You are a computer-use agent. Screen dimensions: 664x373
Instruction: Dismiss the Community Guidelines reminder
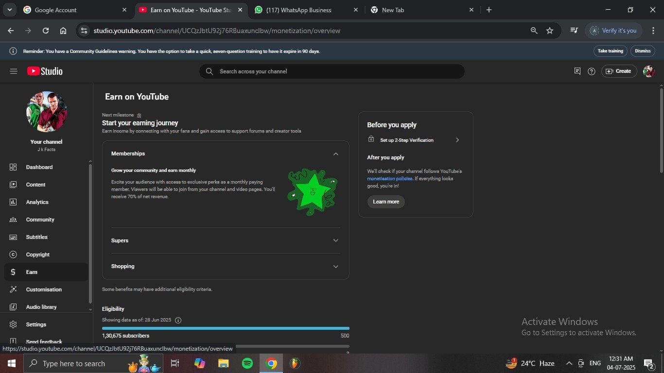point(643,51)
